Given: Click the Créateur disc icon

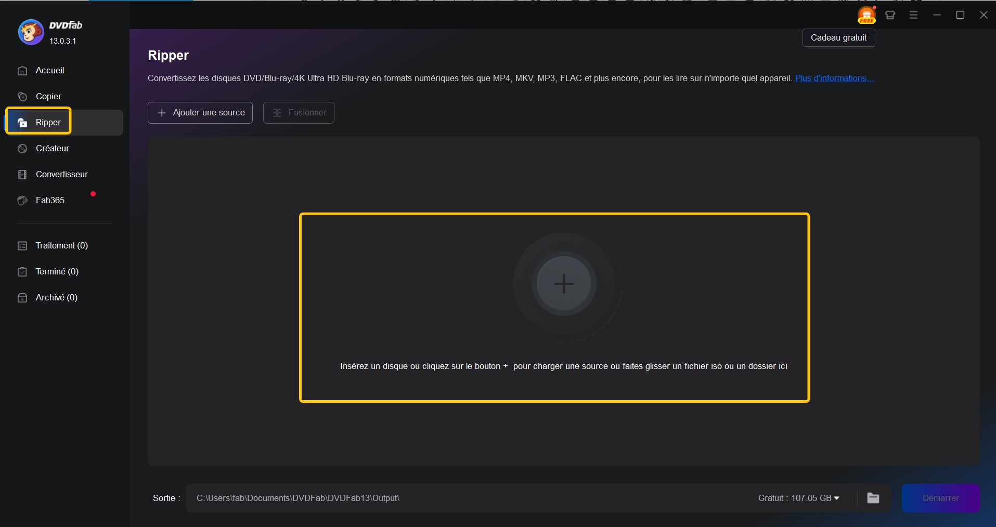Looking at the screenshot, I should coord(22,149).
